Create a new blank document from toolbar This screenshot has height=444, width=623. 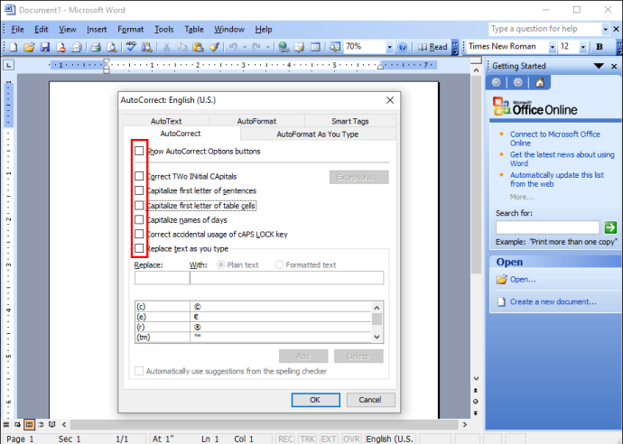[14, 47]
